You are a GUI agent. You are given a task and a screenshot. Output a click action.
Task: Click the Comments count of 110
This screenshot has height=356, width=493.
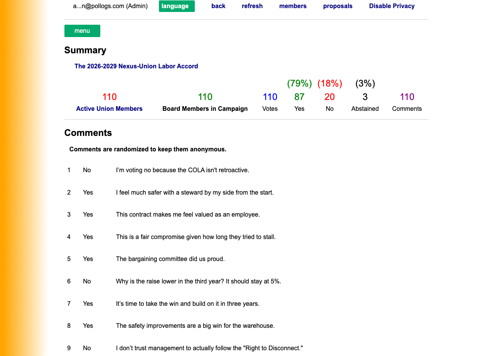pyautogui.click(x=407, y=97)
